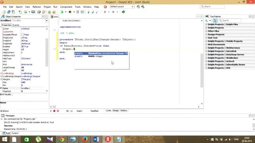Expand the Unit Test category
Screen dimensions: 255x143
[x=206, y=38]
